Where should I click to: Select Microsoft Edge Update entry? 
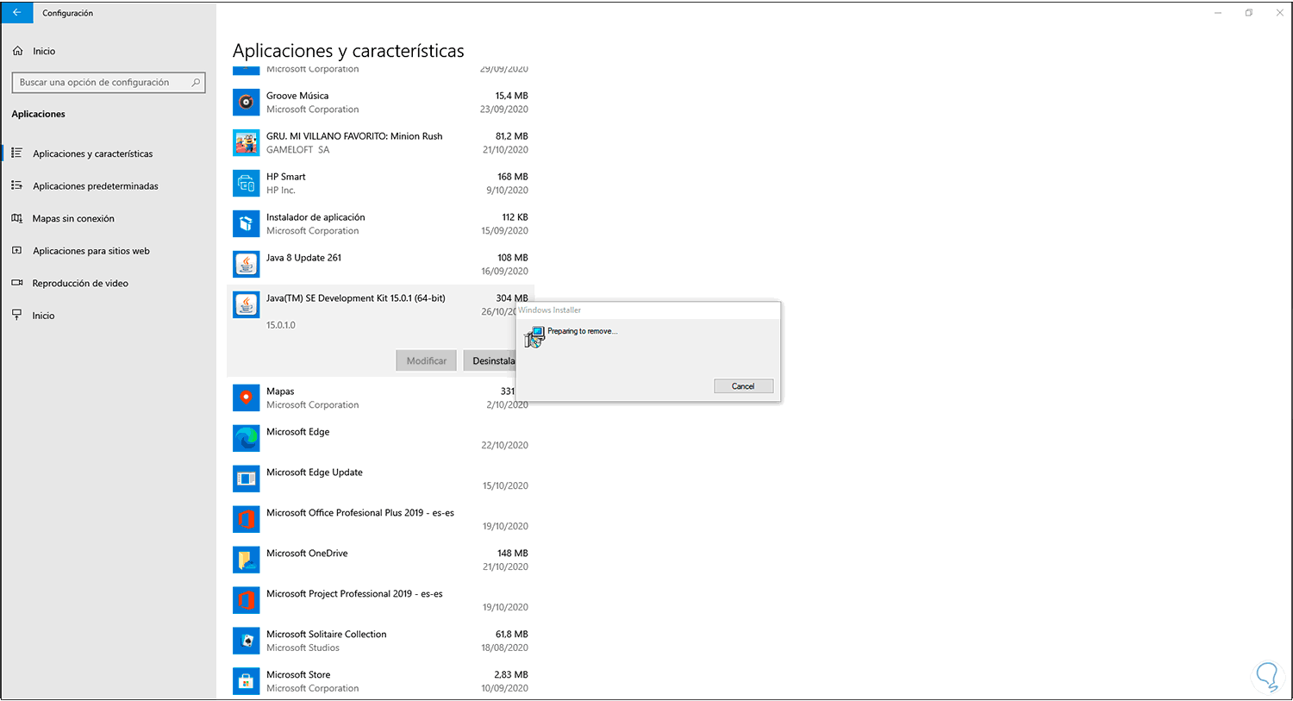coord(315,473)
